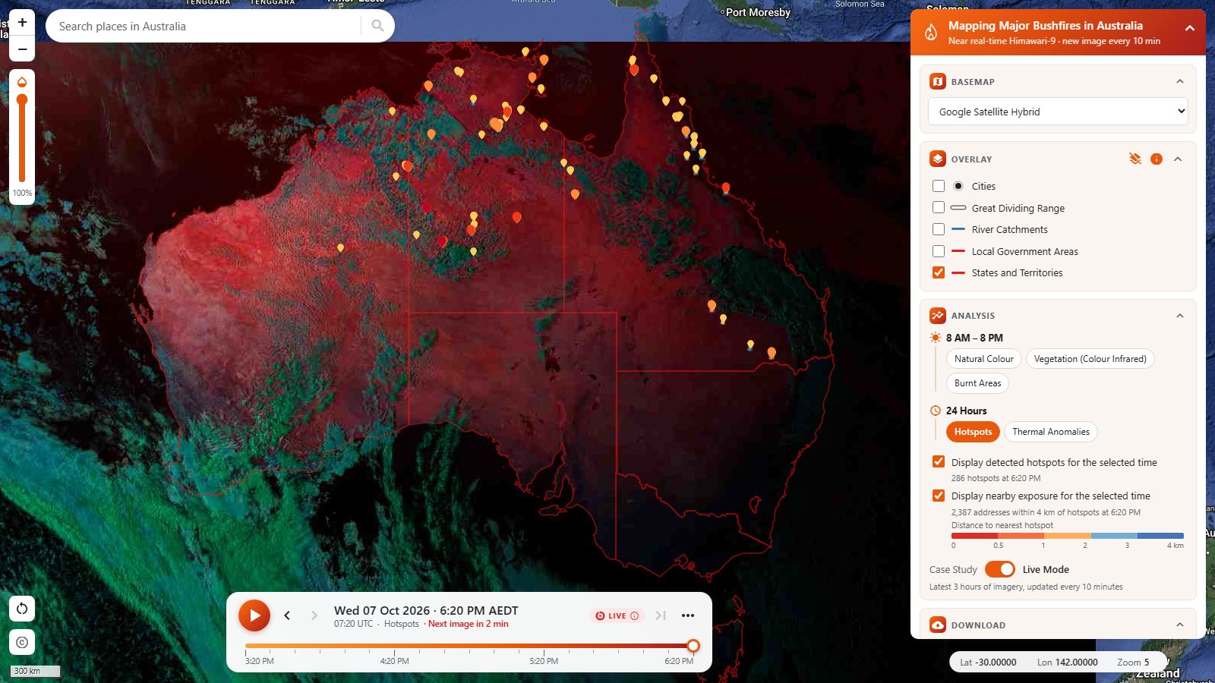Enable Local Government Areas overlay
Image resolution: width=1215 pixels, height=683 pixels.
[939, 251]
